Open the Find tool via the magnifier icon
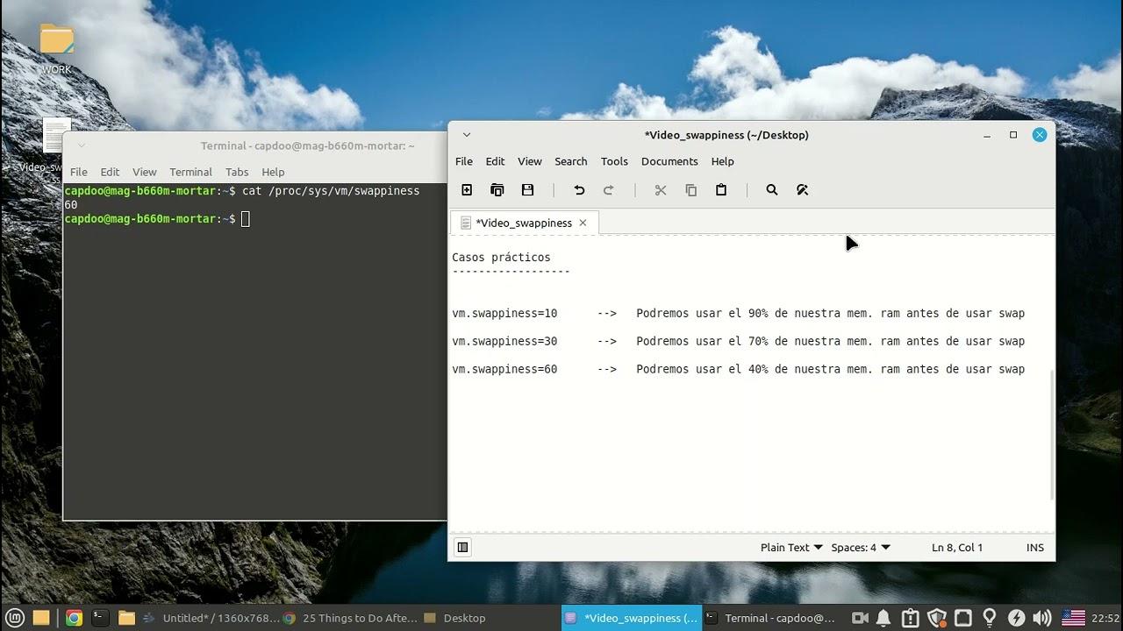 772,190
